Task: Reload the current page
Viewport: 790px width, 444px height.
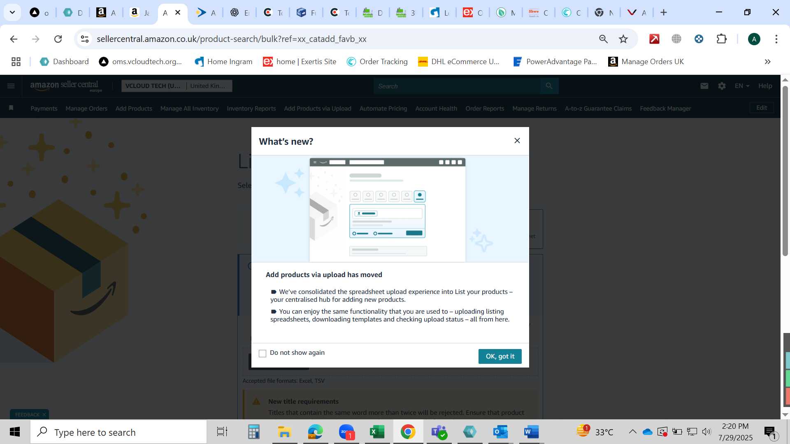Action: click(x=58, y=39)
